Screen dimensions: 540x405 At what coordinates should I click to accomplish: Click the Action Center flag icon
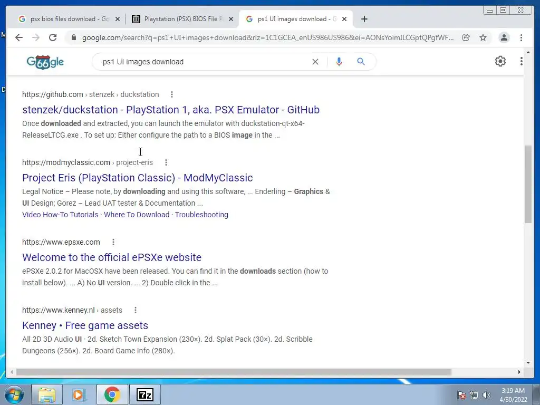point(461,395)
